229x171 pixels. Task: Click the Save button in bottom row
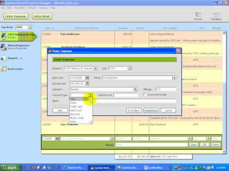[194, 144]
